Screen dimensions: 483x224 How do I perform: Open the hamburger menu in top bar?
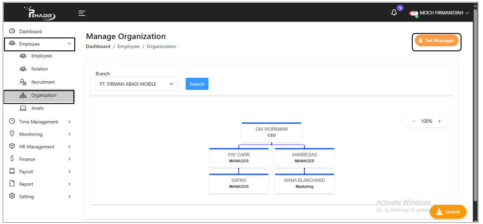(81, 13)
